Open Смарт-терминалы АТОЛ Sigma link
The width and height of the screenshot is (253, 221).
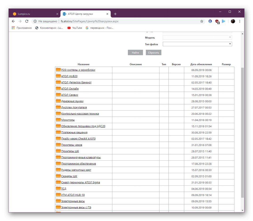(80, 182)
